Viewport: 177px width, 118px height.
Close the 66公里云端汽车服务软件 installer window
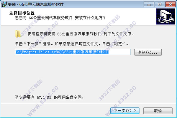point(171,4)
